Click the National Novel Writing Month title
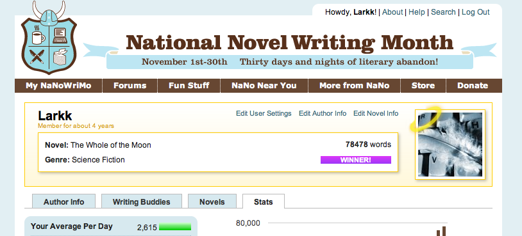The image size is (522, 236). tap(290, 43)
